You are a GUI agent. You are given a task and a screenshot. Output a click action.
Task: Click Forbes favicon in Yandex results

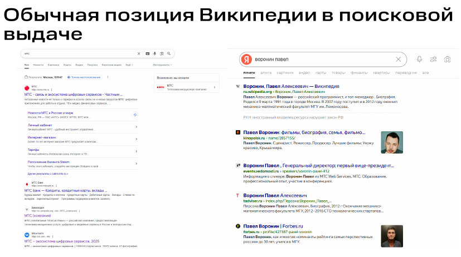click(x=238, y=226)
